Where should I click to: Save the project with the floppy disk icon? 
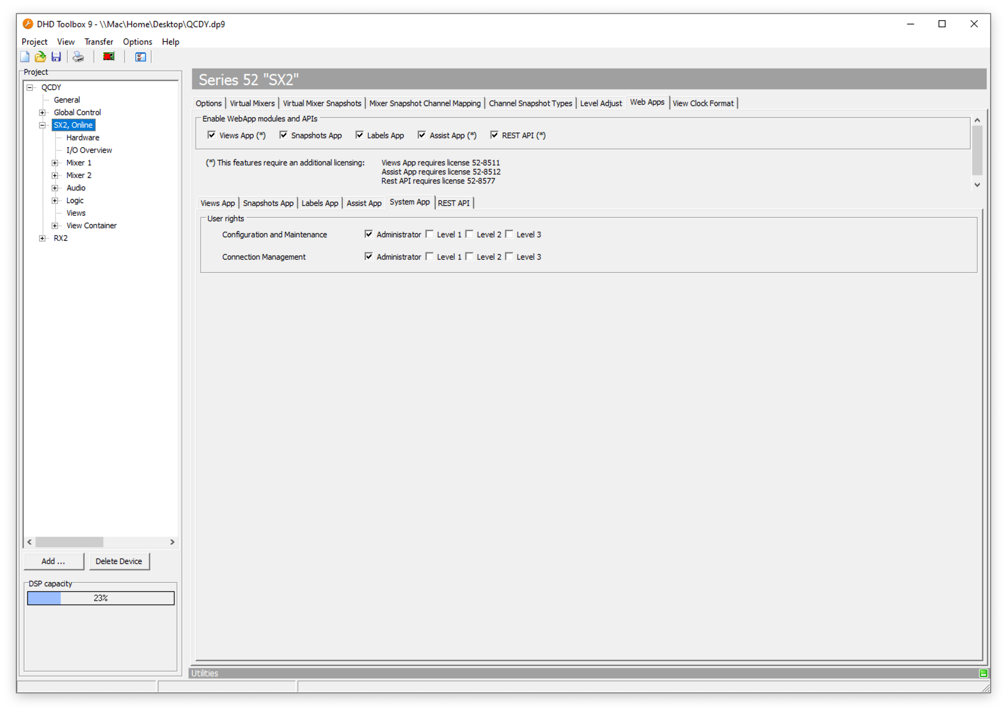(x=56, y=57)
